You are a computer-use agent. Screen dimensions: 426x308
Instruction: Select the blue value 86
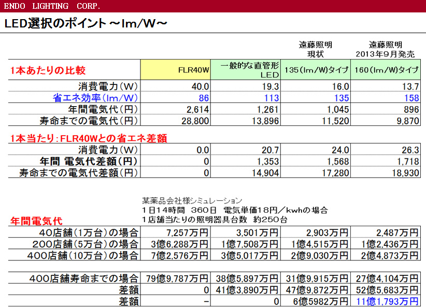tap(204, 98)
